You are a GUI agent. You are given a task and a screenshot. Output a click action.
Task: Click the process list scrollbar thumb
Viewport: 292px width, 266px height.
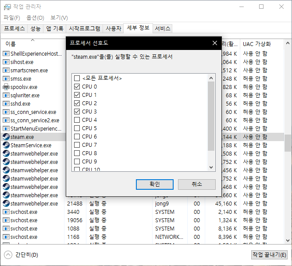(x=288, y=143)
